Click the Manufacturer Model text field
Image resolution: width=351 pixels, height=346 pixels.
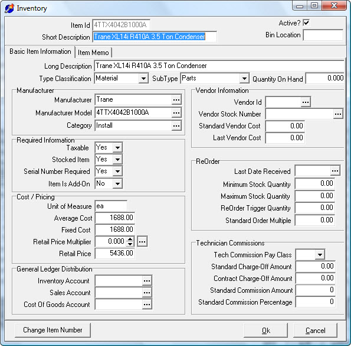133,112
